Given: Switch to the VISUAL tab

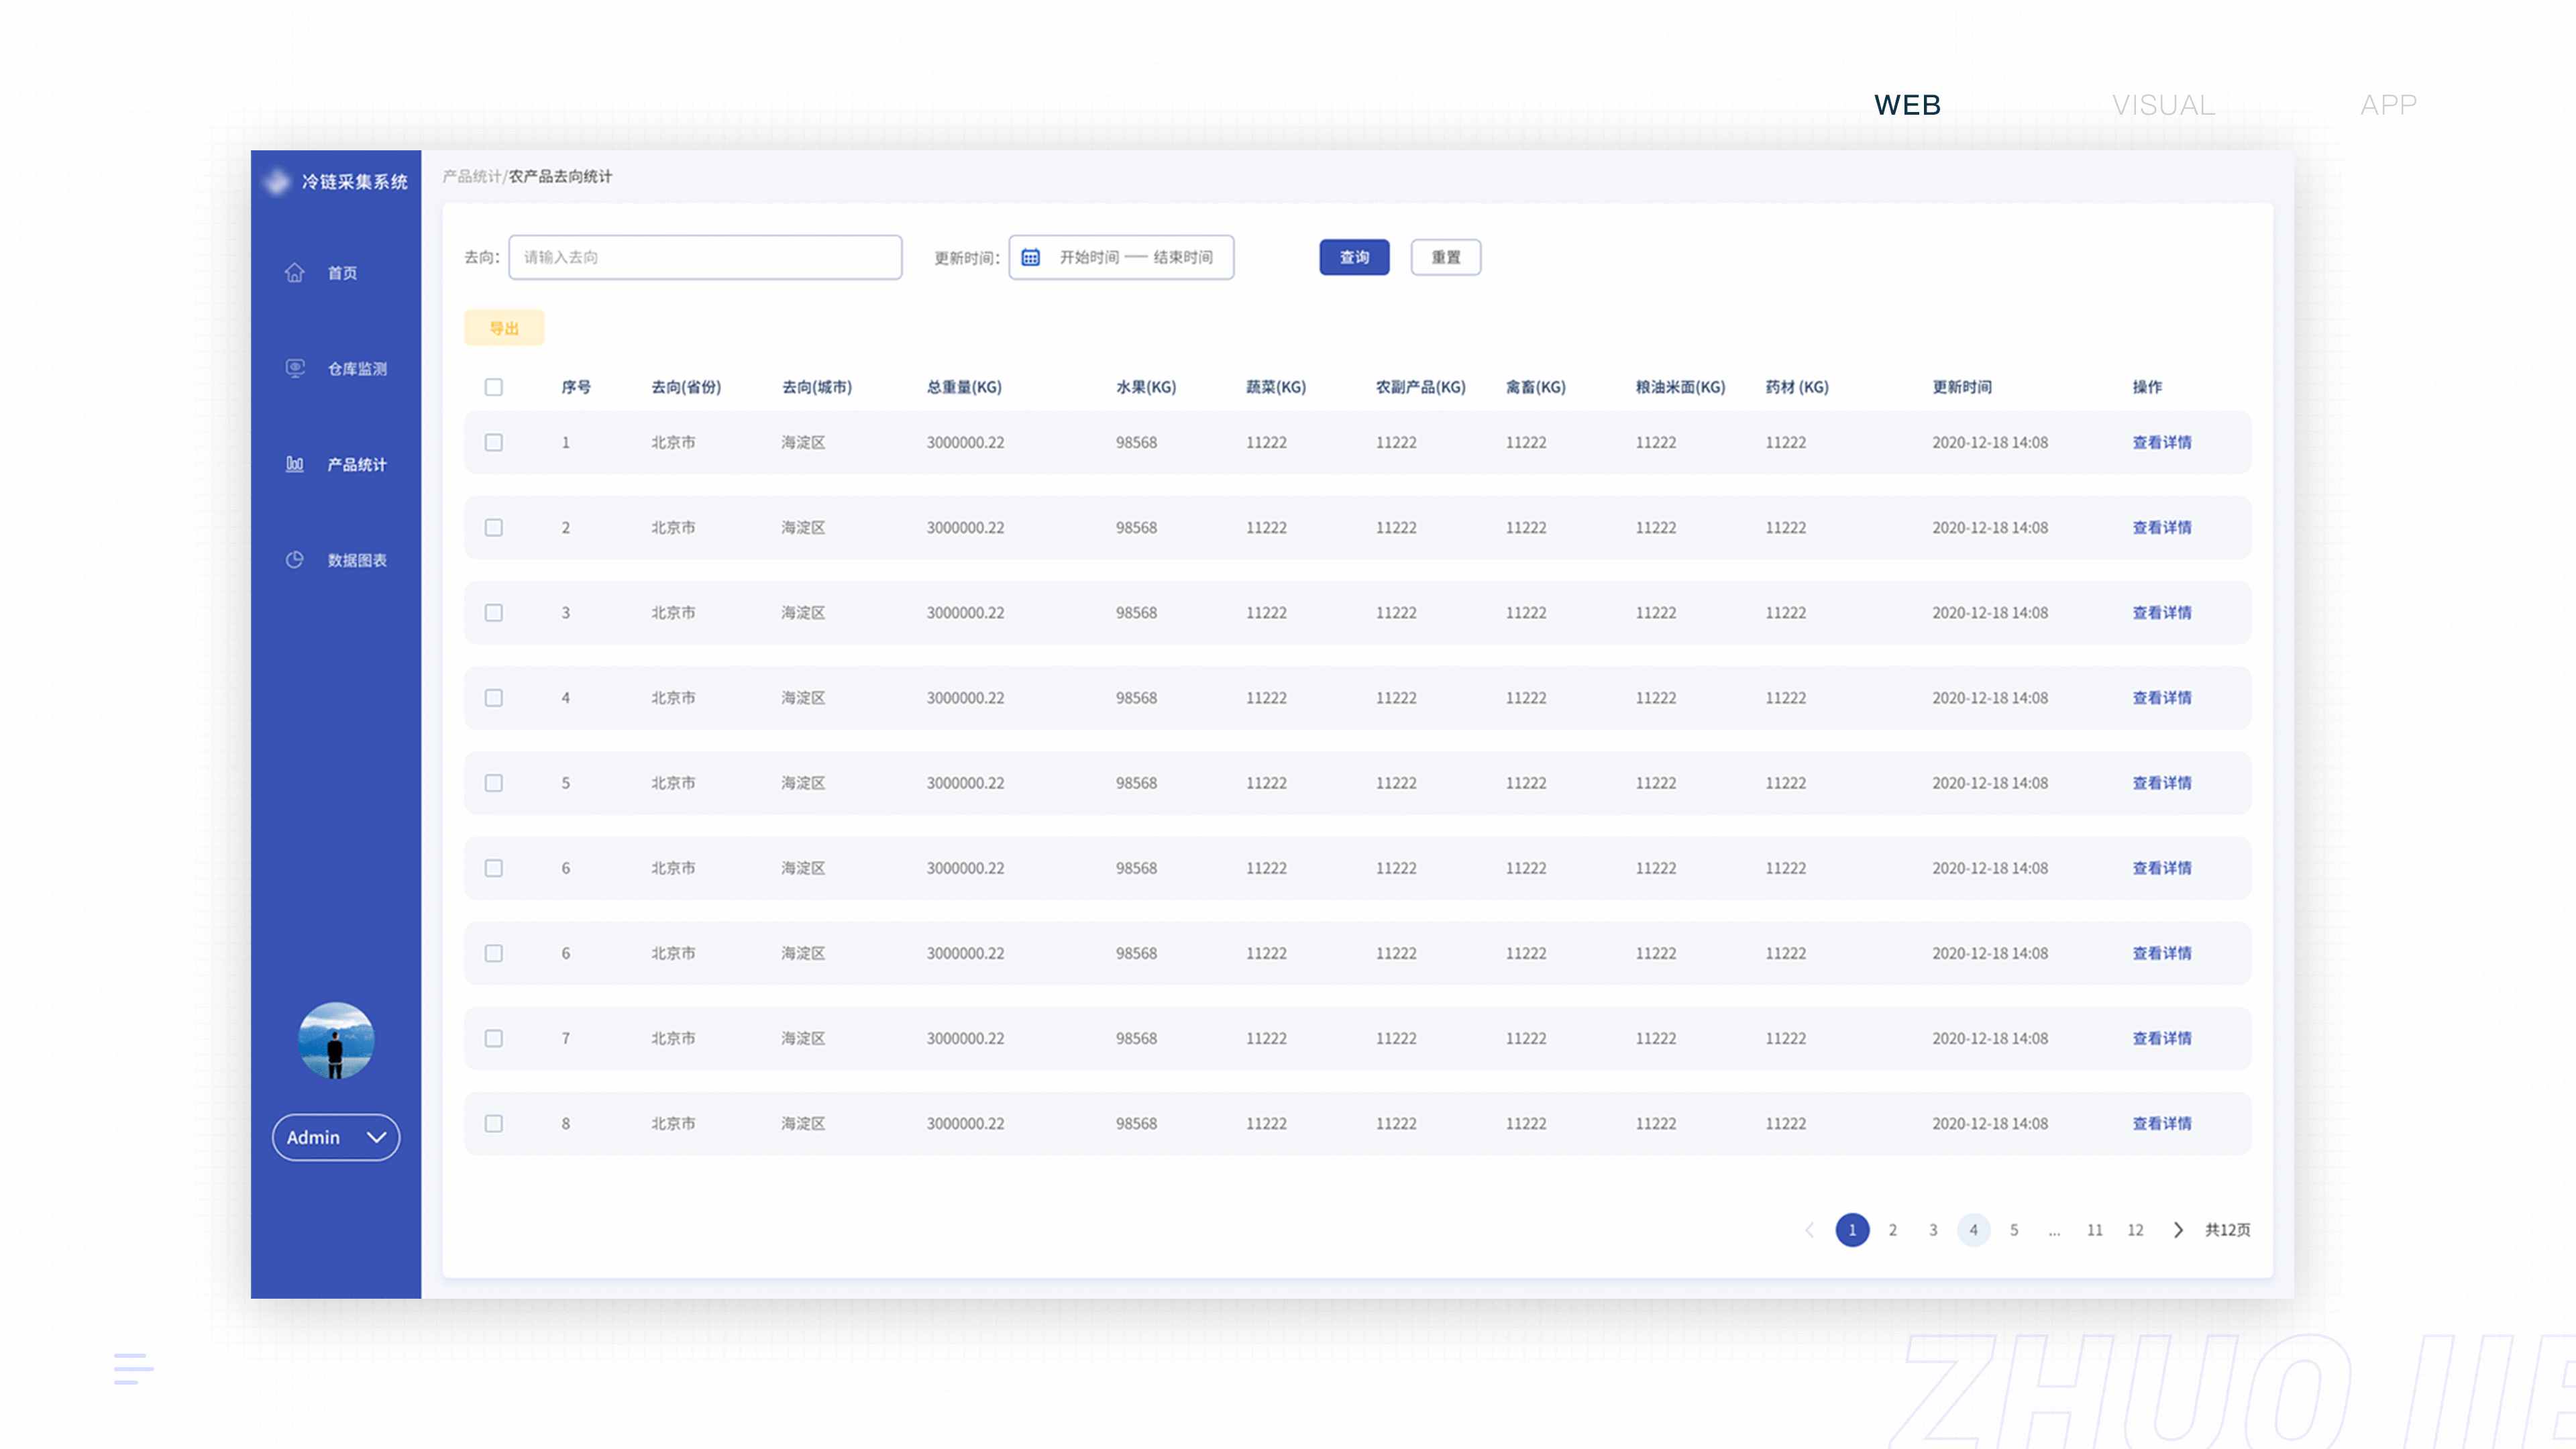Looking at the screenshot, I should coord(2163,105).
